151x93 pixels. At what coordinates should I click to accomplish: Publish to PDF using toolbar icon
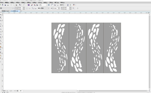click(x=37, y=5)
